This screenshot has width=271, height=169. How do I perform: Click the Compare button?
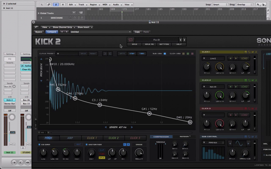click(52, 32)
